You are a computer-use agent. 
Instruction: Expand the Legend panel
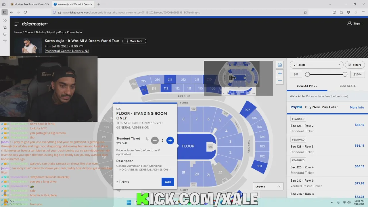pyautogui.click(x=268, y=186)
